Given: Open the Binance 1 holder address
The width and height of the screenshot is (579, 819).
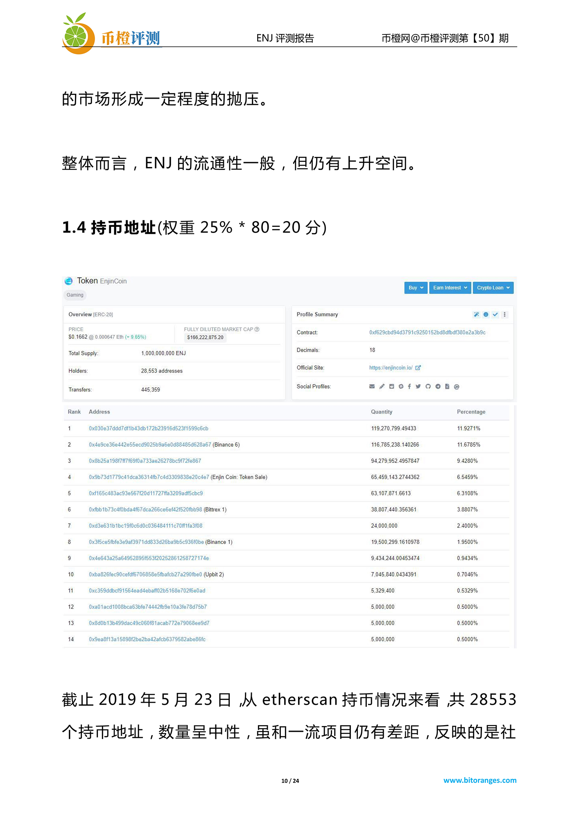Looking at the screenshot, I should pos(146,542).
